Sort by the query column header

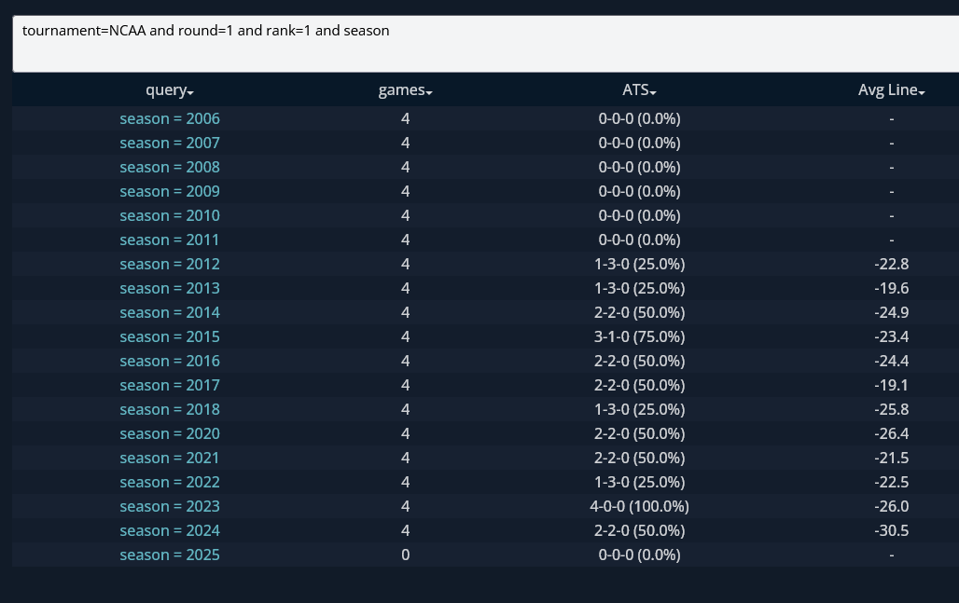point(170,90)
